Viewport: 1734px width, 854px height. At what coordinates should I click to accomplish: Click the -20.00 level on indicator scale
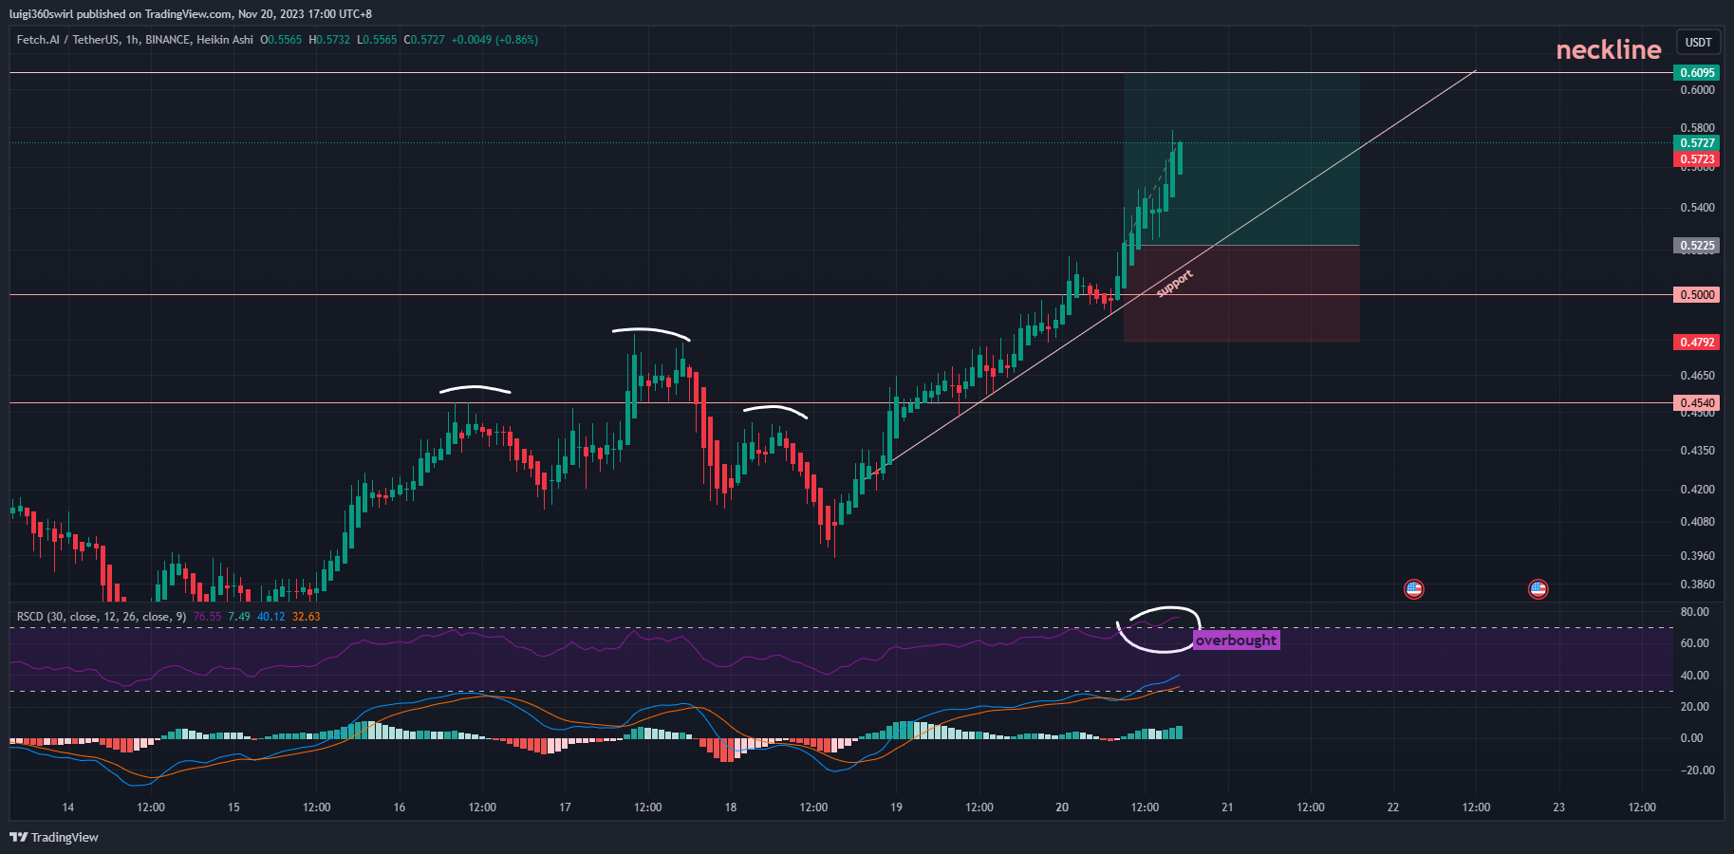pyautogui.click(x=1697, y=770)
